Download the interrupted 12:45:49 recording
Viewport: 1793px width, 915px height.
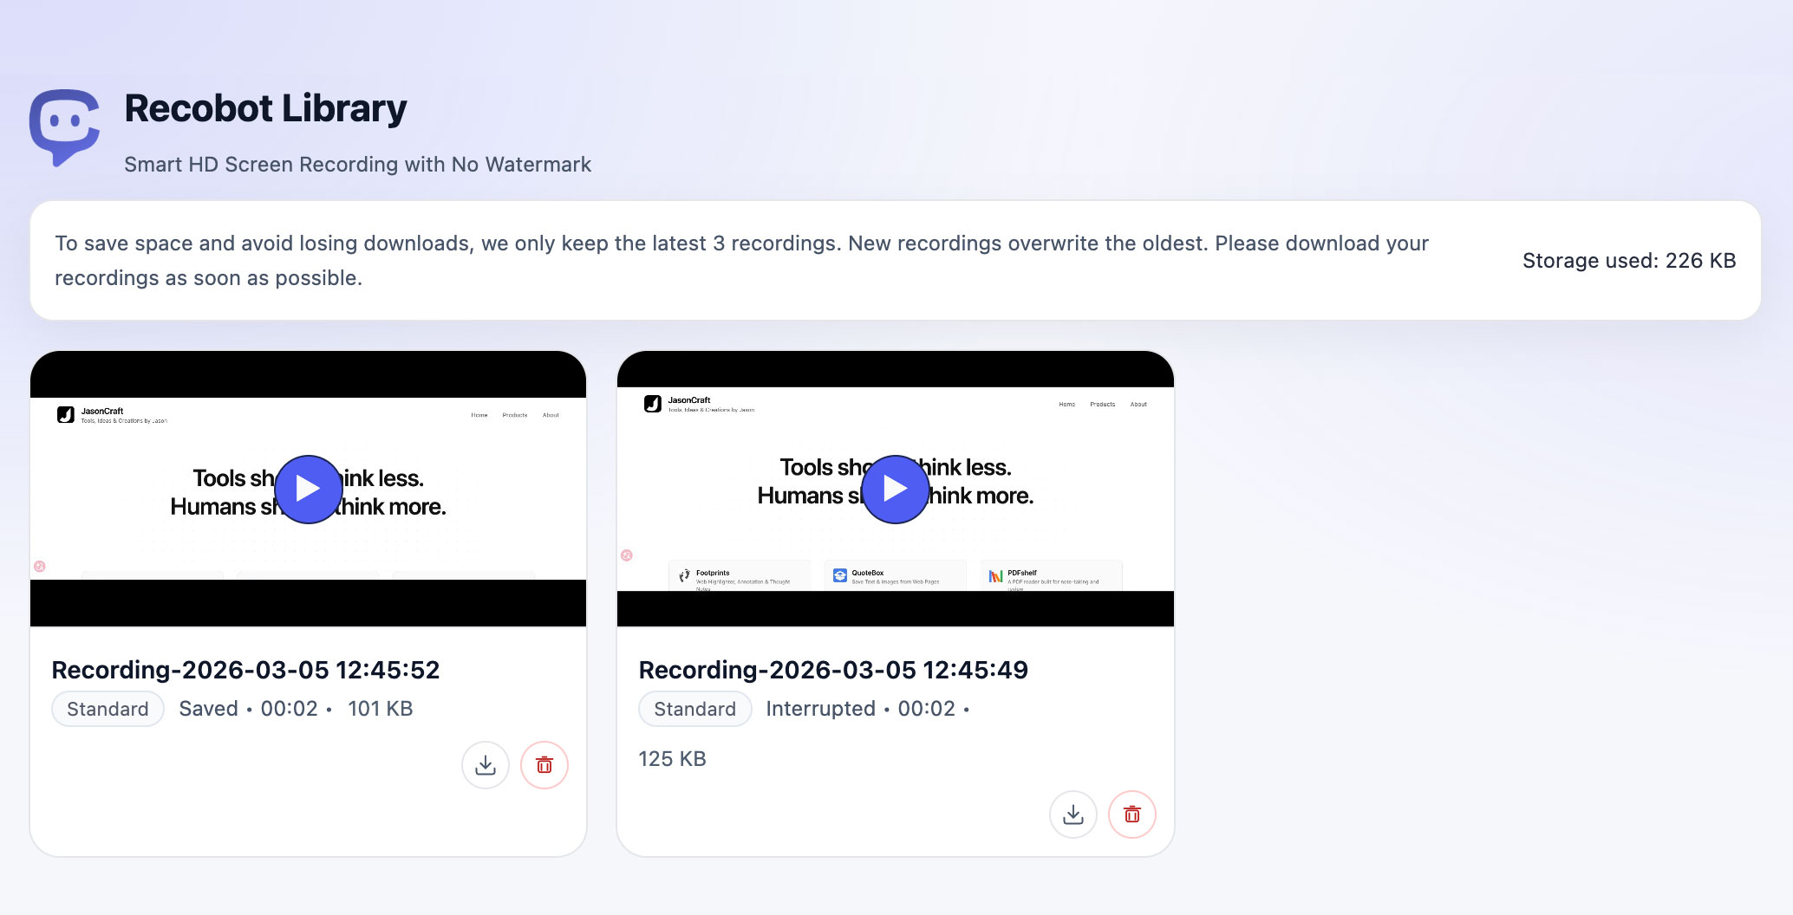pyautogui.click(x=1073, y=814)
